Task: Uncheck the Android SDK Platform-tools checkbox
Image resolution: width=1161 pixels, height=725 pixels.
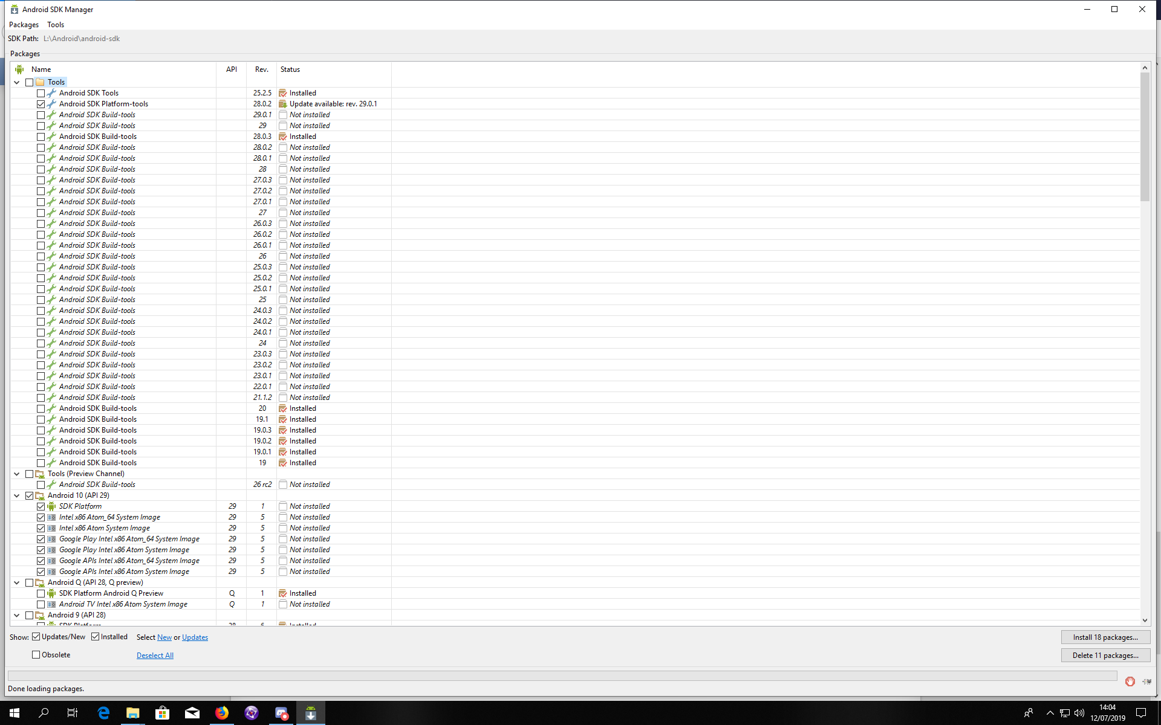Action: pyautogui.click(x=41, y=104)
